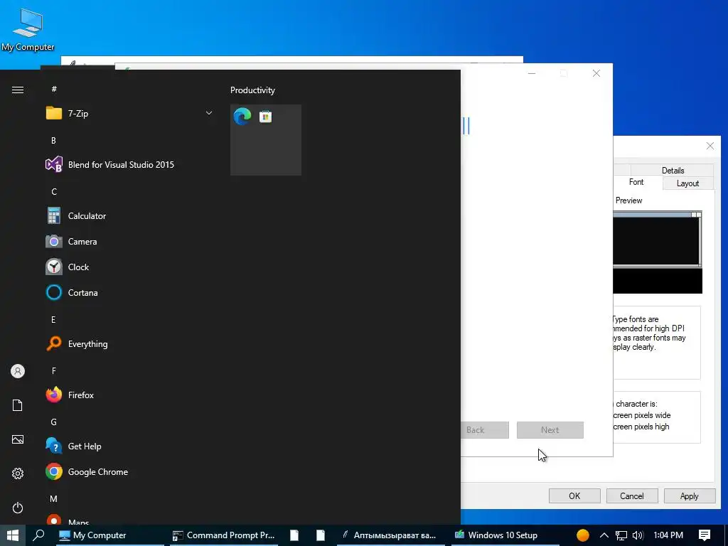
Task: Jump to letter B section header
Action: coord(53,140)
